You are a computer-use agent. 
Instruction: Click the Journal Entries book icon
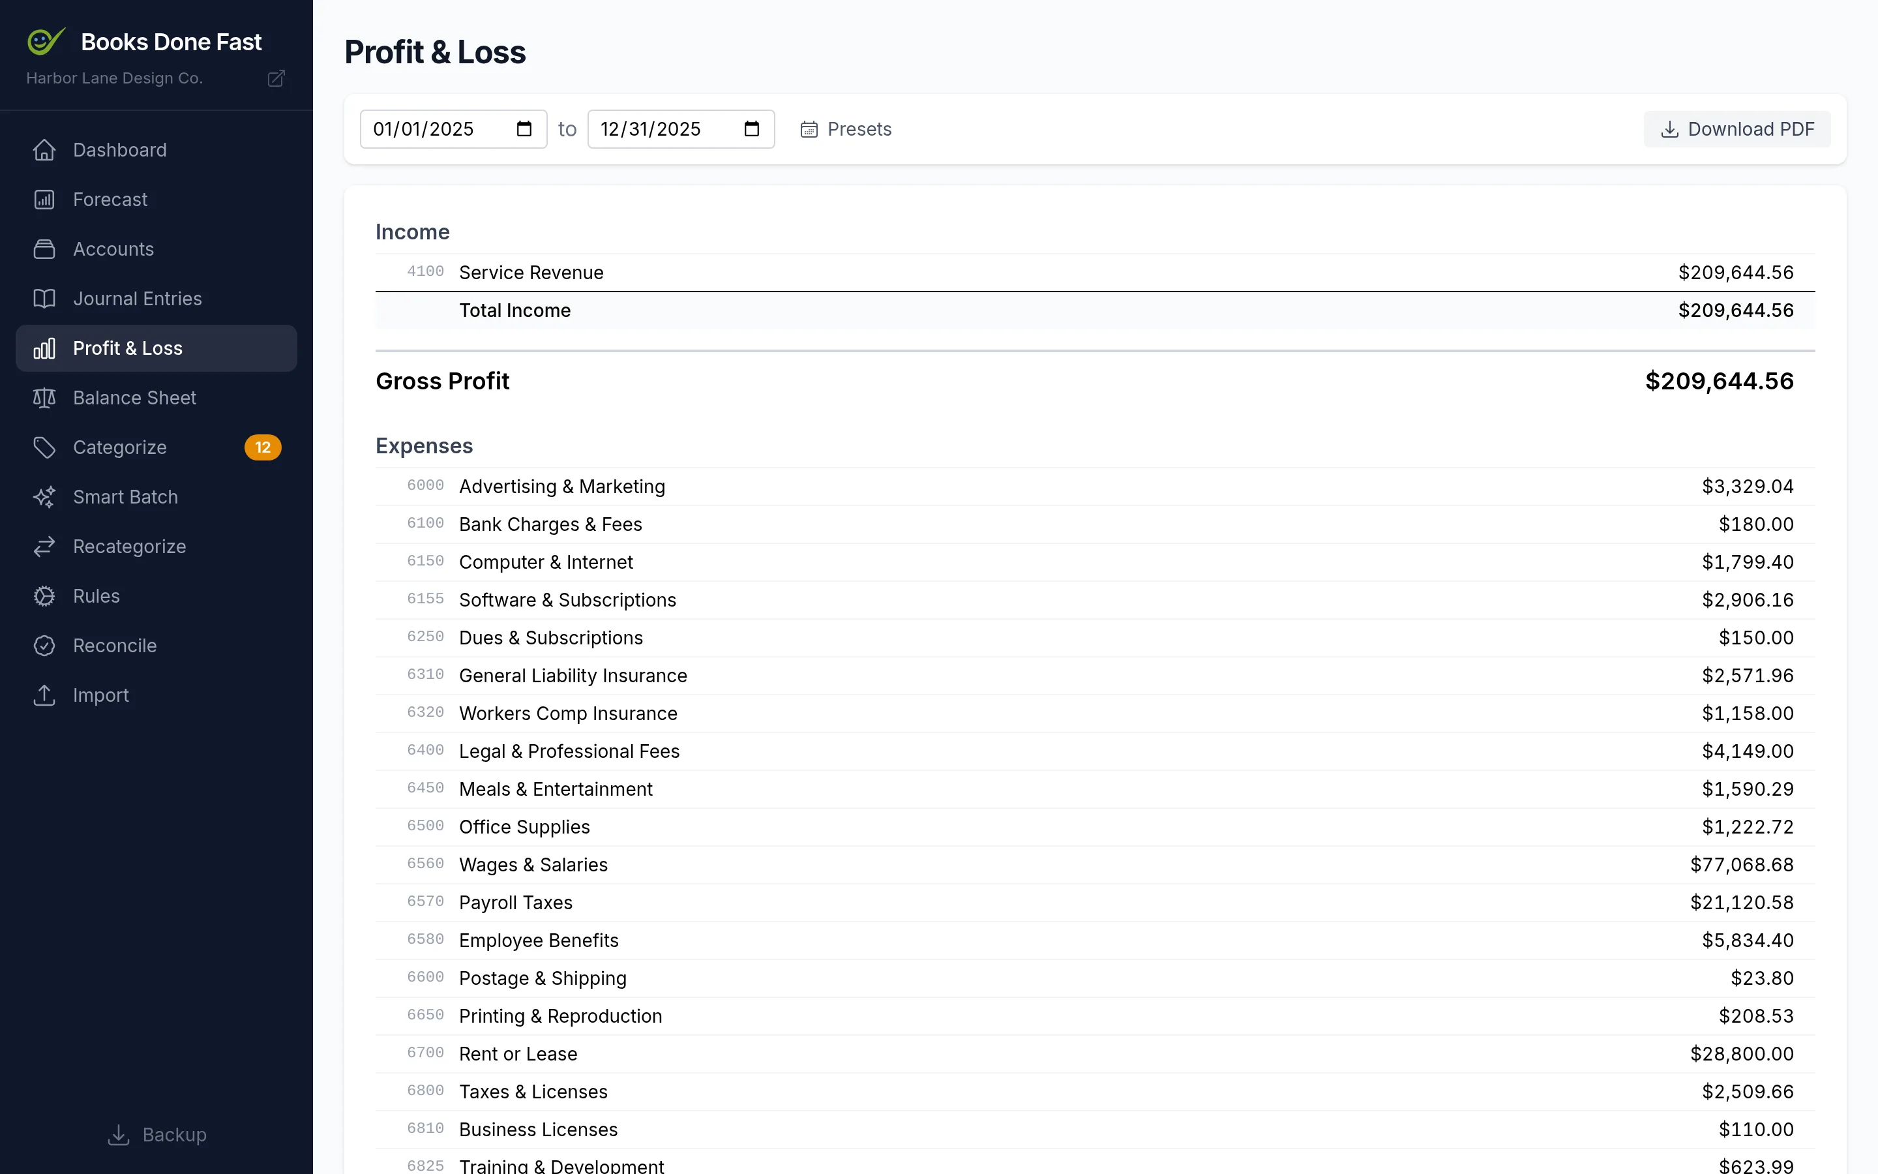point(44,299)
